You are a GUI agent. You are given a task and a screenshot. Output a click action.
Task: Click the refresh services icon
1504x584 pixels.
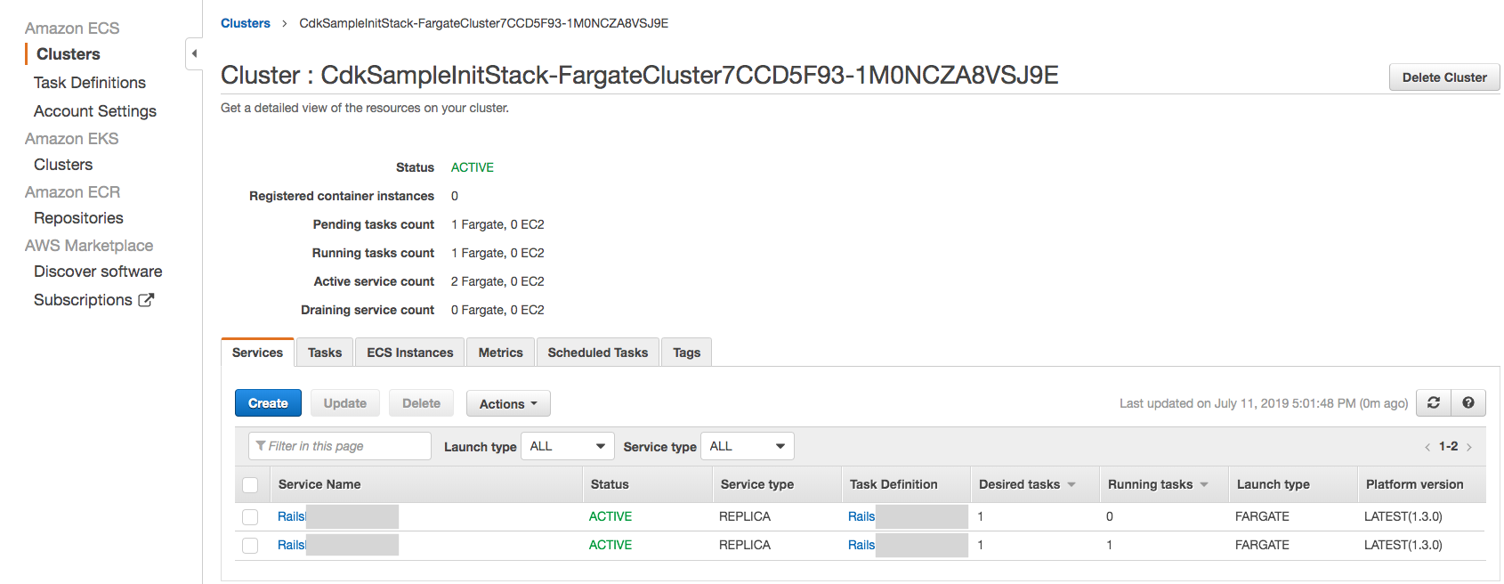[x=1434, y=403]
